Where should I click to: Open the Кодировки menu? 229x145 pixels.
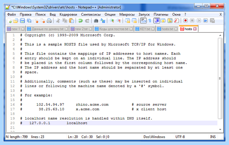[x=68, y=14]
